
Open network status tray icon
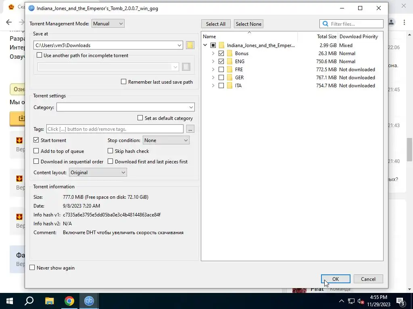pyautogui.click(x=351, y=301)
